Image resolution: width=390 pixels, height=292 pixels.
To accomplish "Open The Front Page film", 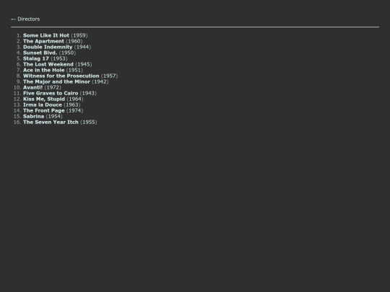I will [44, 110].
